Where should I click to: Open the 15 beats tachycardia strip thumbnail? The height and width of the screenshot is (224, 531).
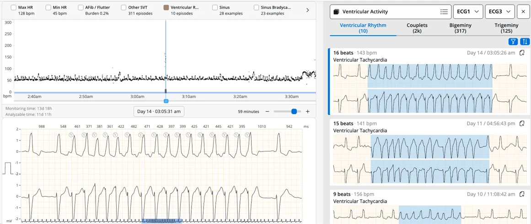(430, 159)
